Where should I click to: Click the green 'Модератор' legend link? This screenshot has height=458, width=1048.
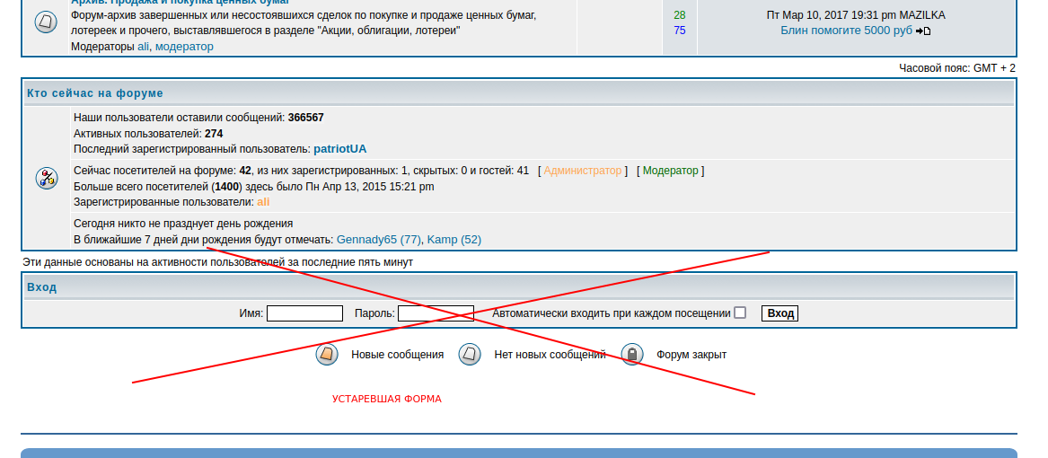pos(670,171)
